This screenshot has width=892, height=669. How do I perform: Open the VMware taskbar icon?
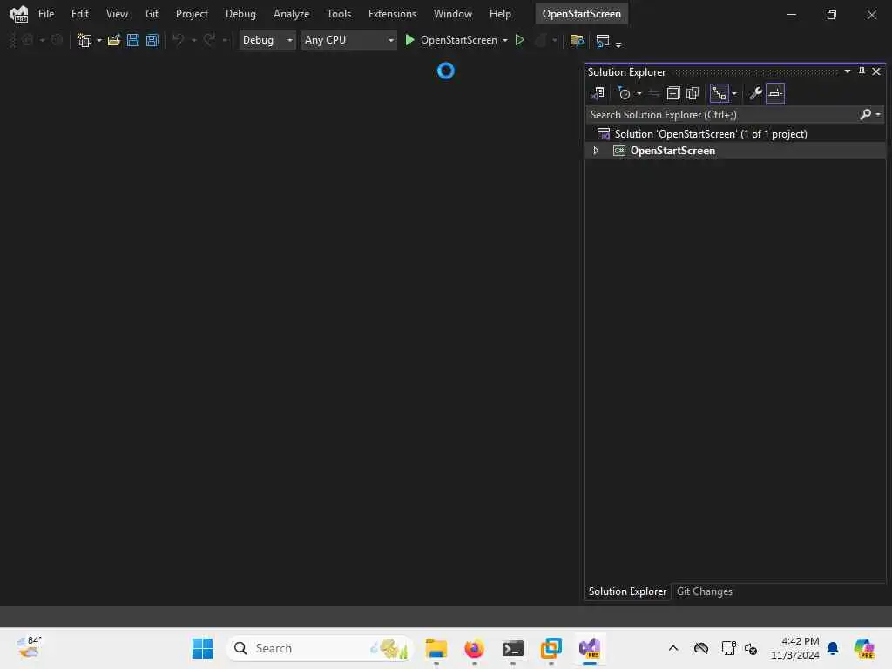pos(551,648)
